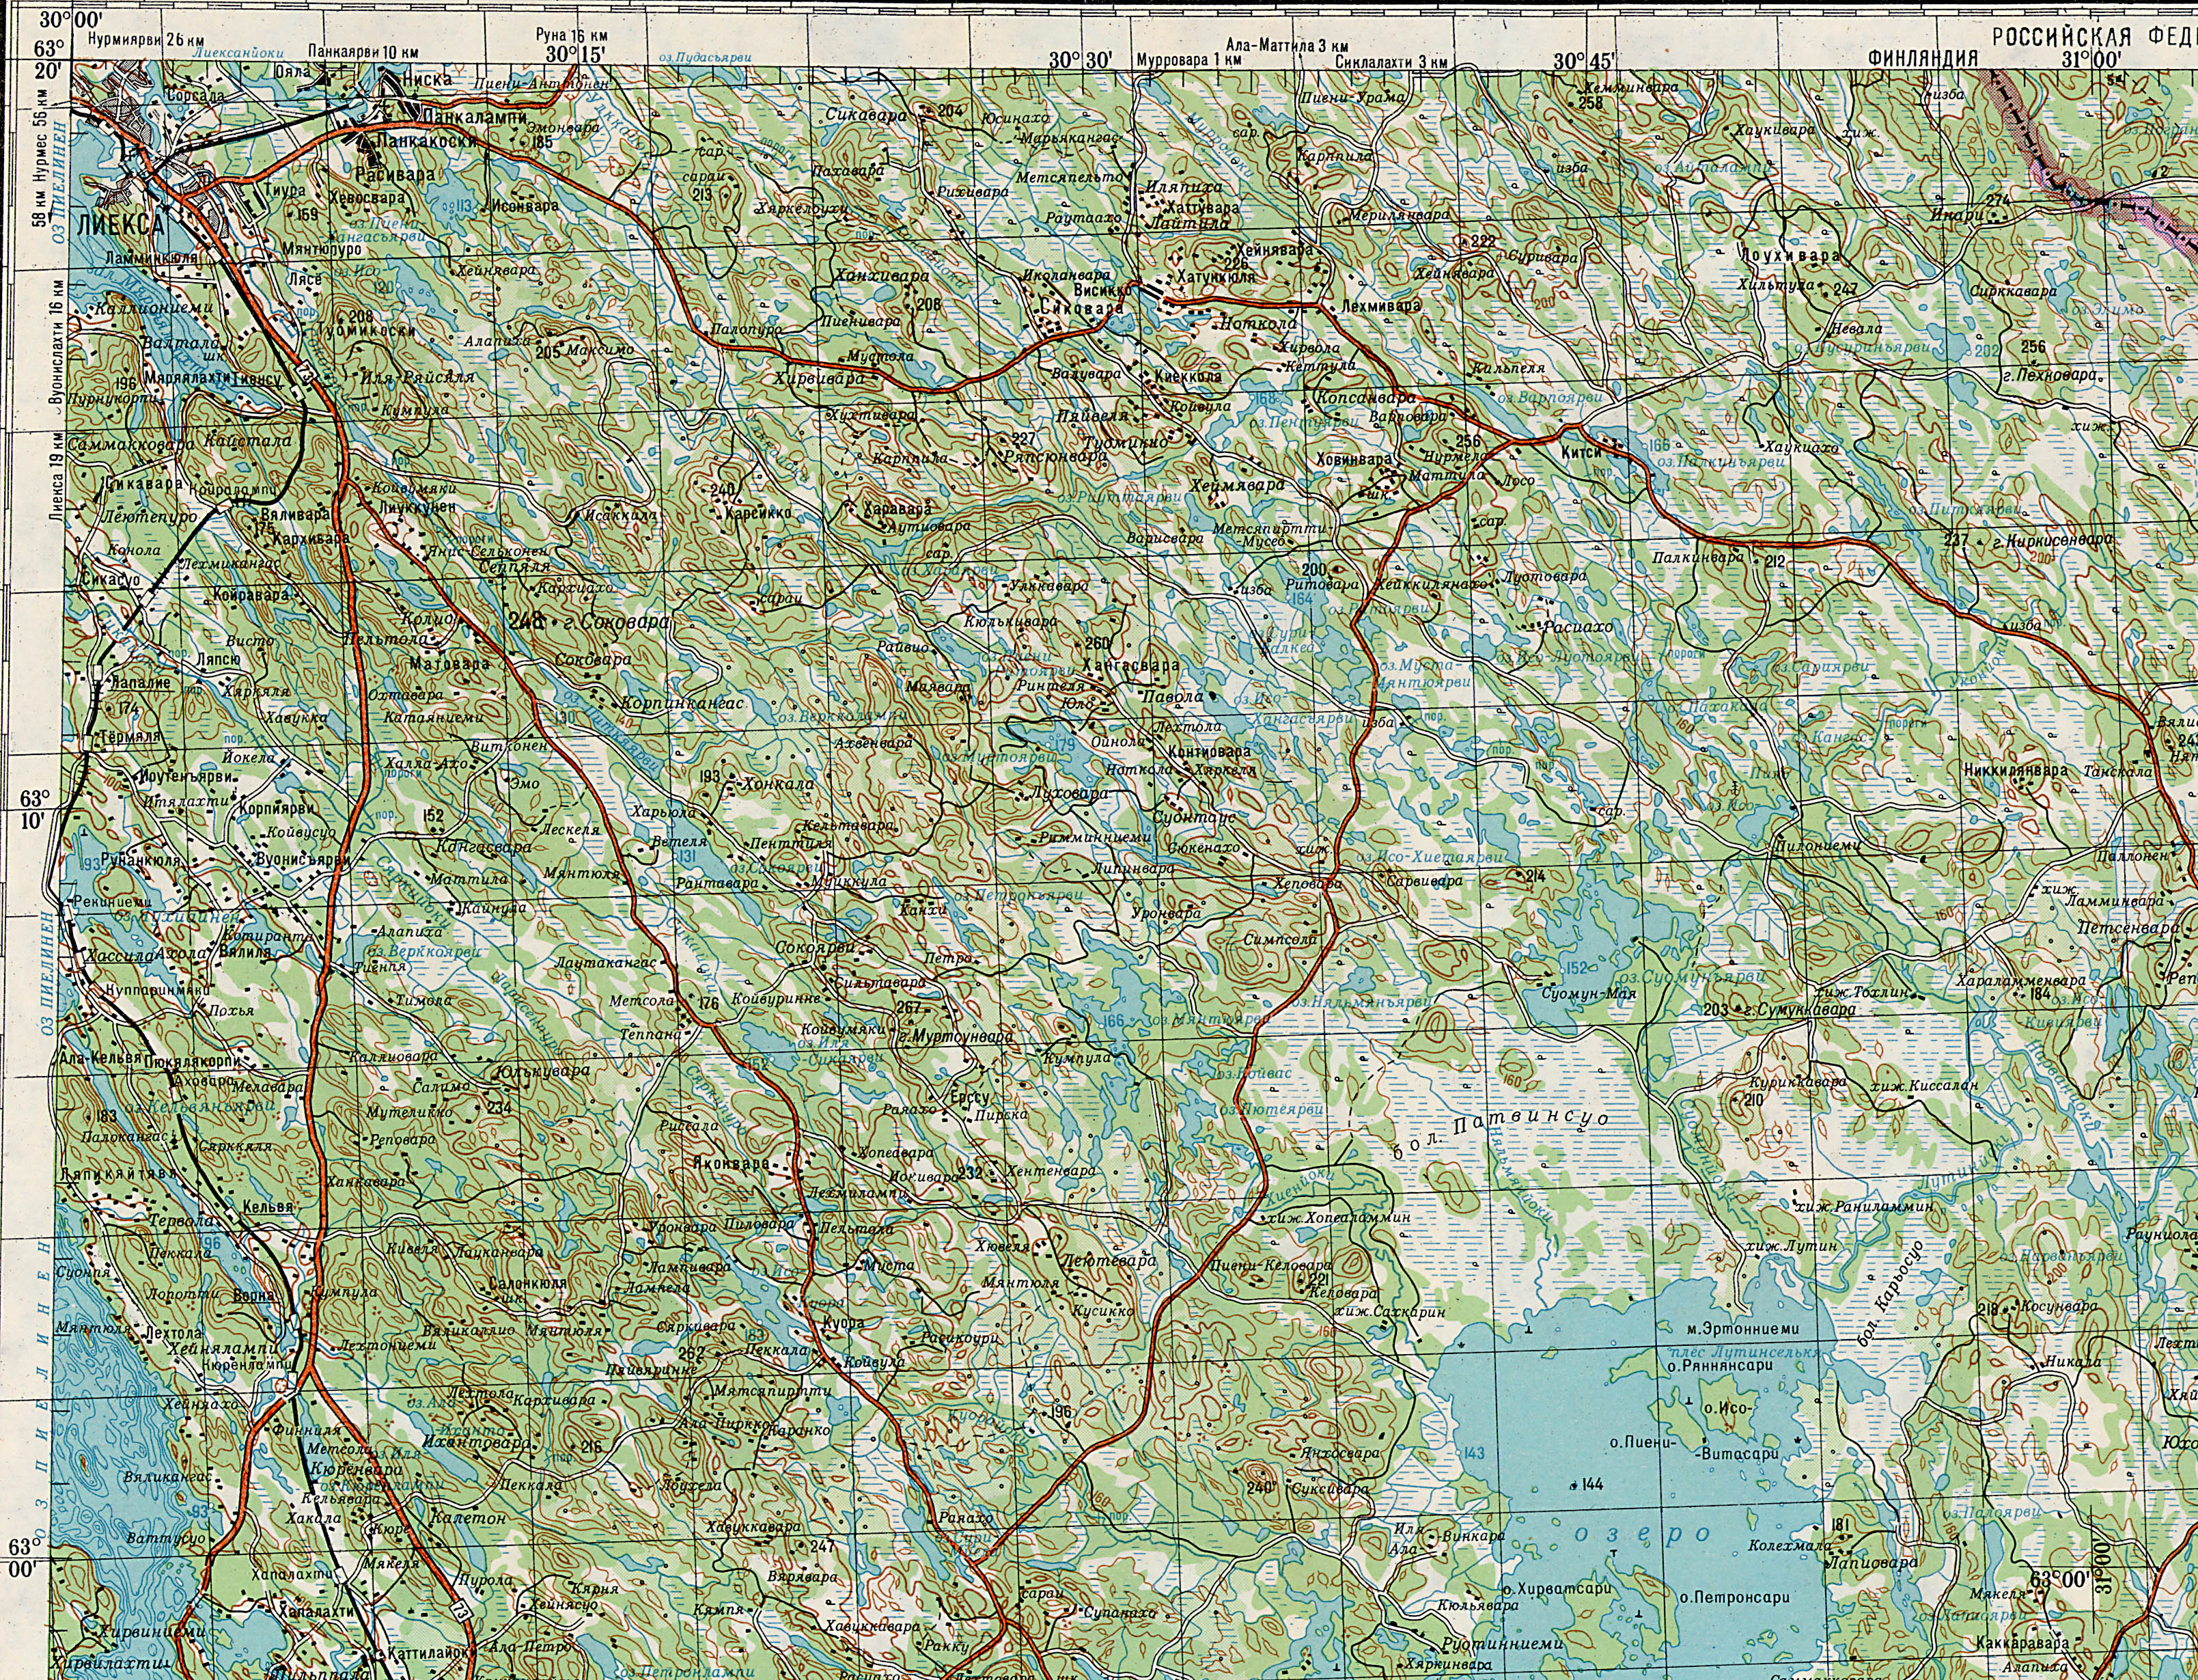Image resolution: width=2198 pixels, height=1680 pixels.
Task: Click the "Кельвя" village label
Action: 268,1208
